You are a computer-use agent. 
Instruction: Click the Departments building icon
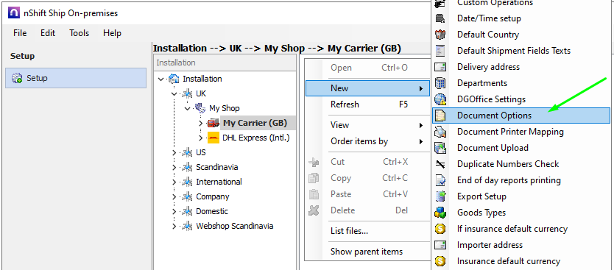[x=440, y=83]
